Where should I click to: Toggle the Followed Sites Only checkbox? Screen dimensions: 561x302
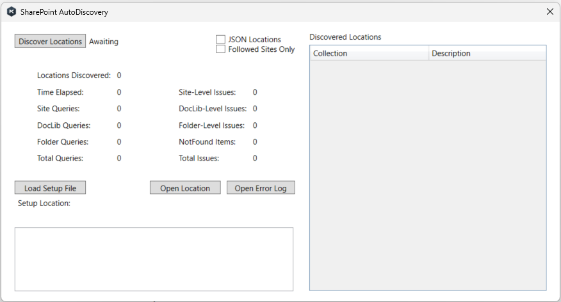(221, 49)
